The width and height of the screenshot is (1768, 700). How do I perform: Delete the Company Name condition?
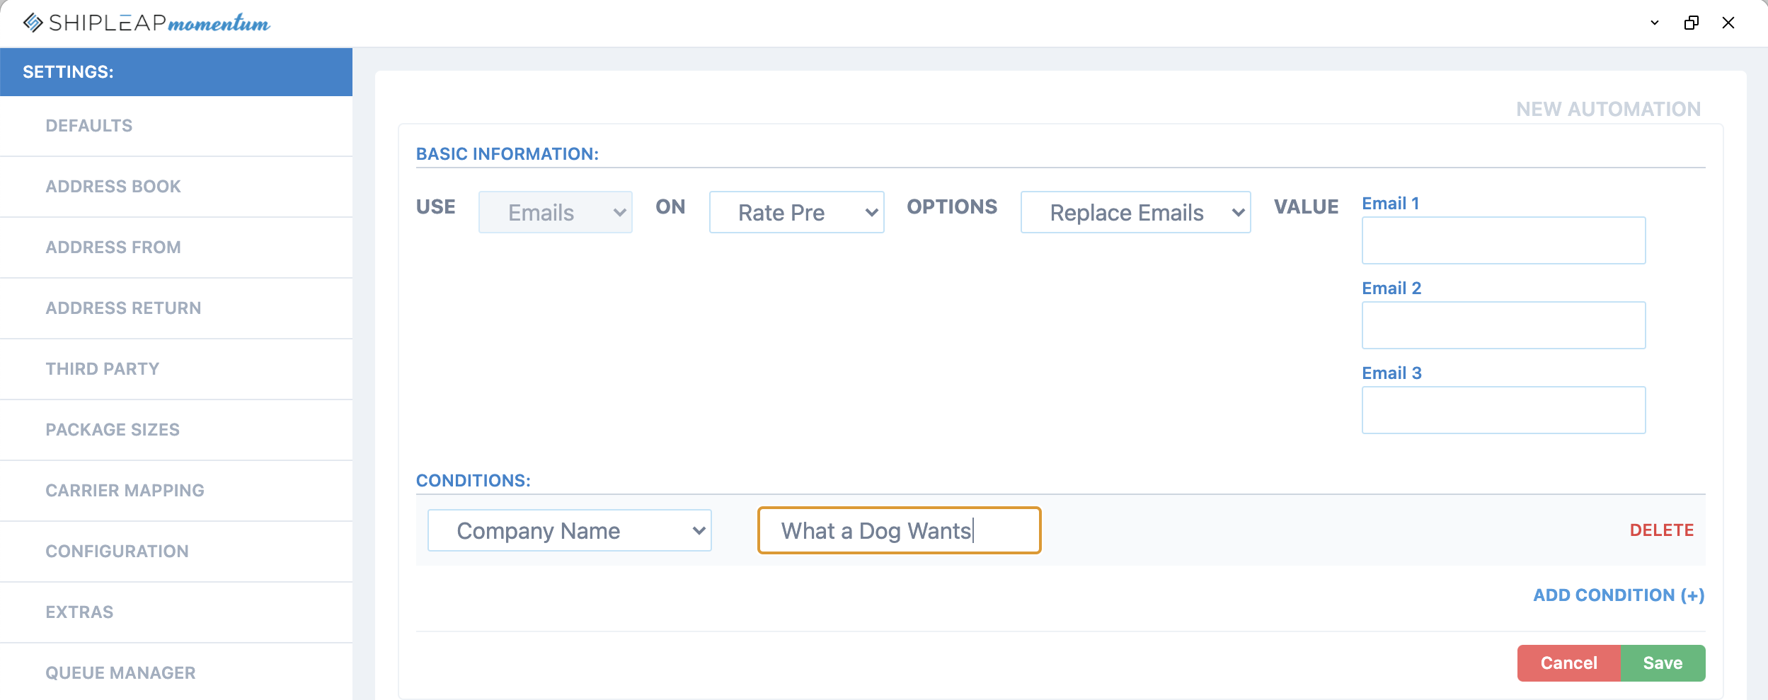pyautogui.click(x=1662, y=530)
